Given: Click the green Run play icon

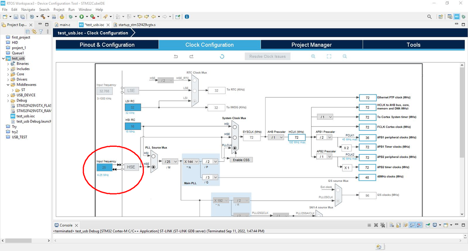Looking at the screenshot, I should coord(82,17).
